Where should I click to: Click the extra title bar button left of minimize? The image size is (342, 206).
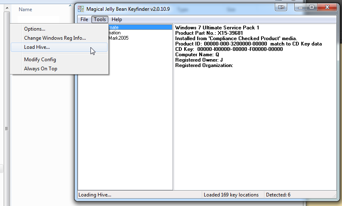tap(281, 7)
